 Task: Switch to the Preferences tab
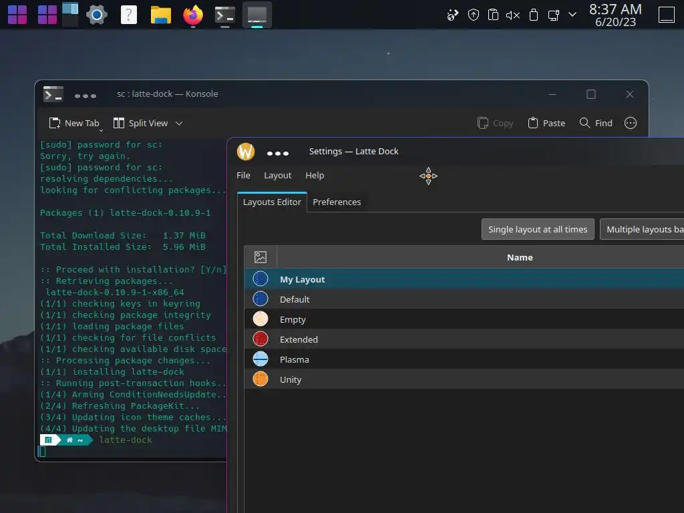pos(337,202)
